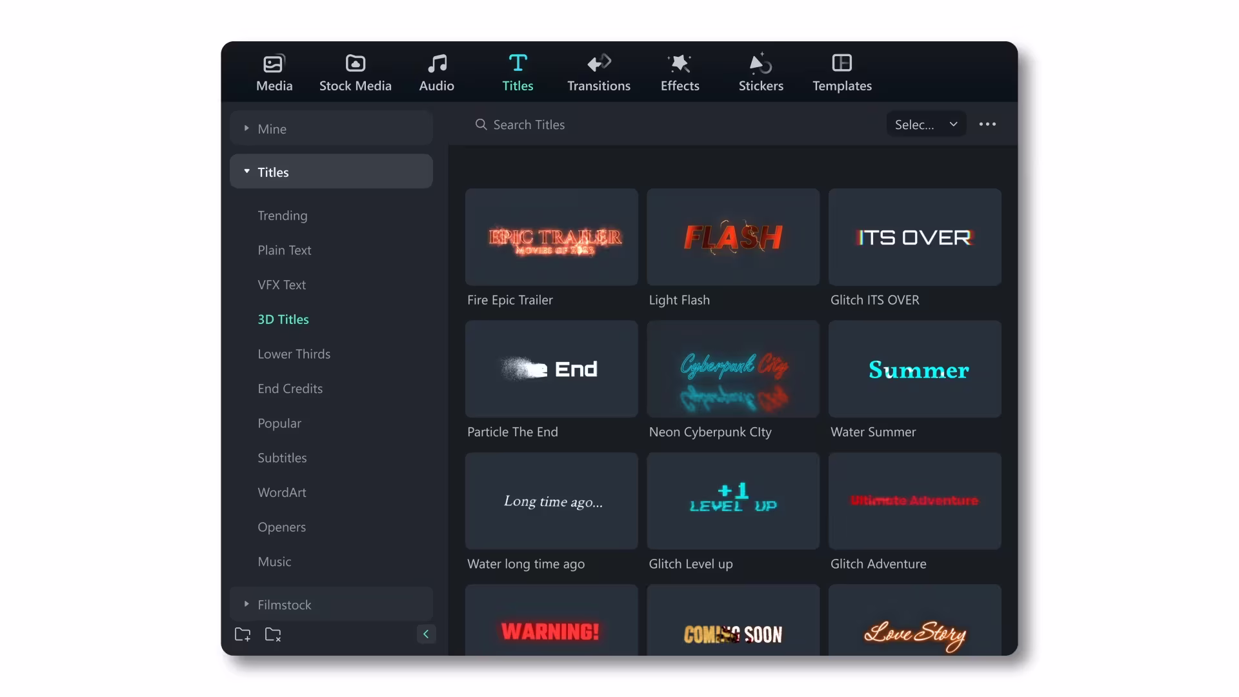This screenshot has width=1239, height=697.
Task: Select the Trending category
Action: coord(283,216)
